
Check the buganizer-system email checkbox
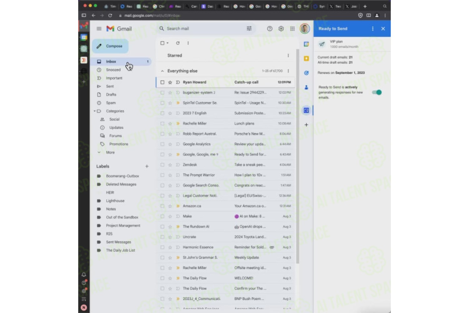[x=162, y=93]
